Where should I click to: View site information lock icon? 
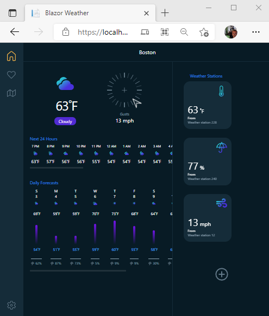point(66,32)
